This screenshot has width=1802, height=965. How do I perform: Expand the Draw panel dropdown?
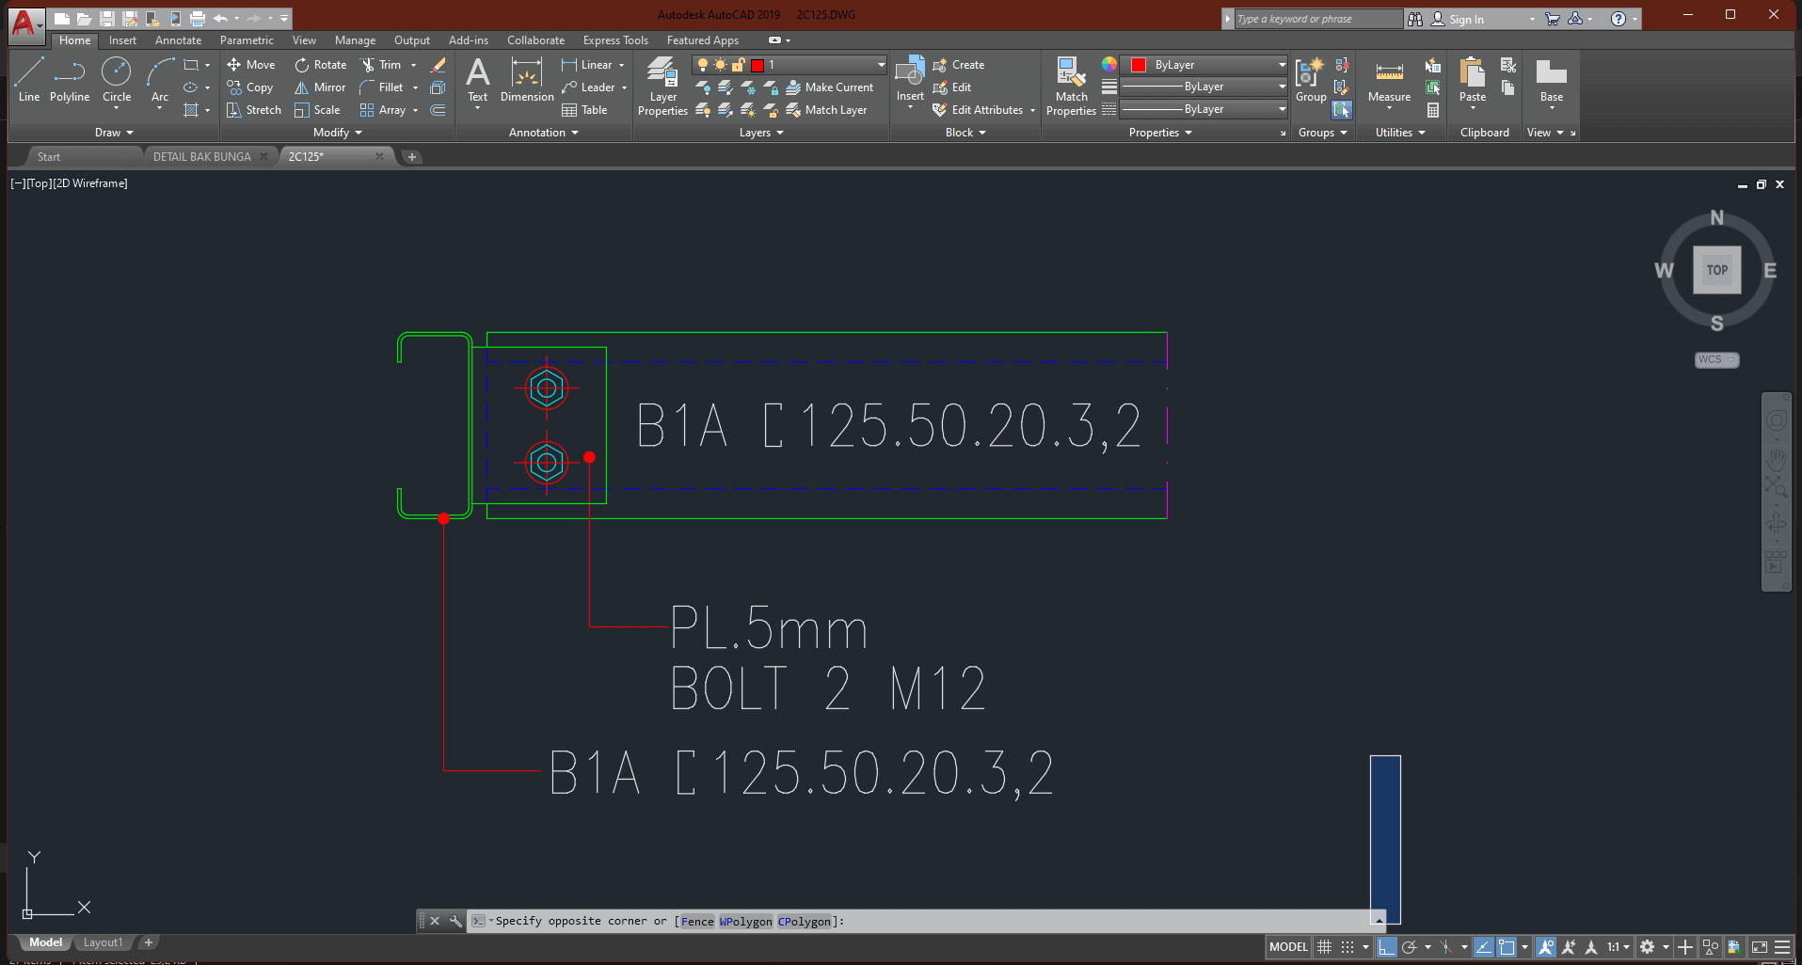coord(114,133)
